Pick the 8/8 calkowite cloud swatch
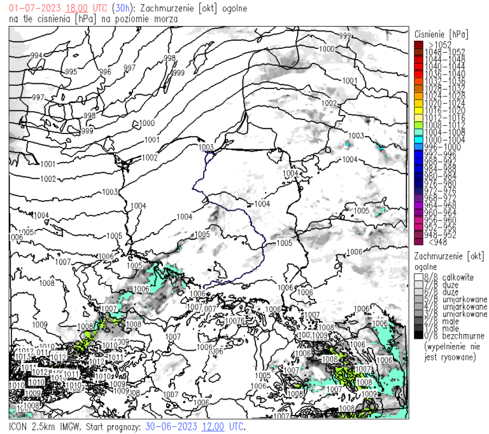Viewport: 489px width, 434px height. pyautogui.click(x=418, y=277)
